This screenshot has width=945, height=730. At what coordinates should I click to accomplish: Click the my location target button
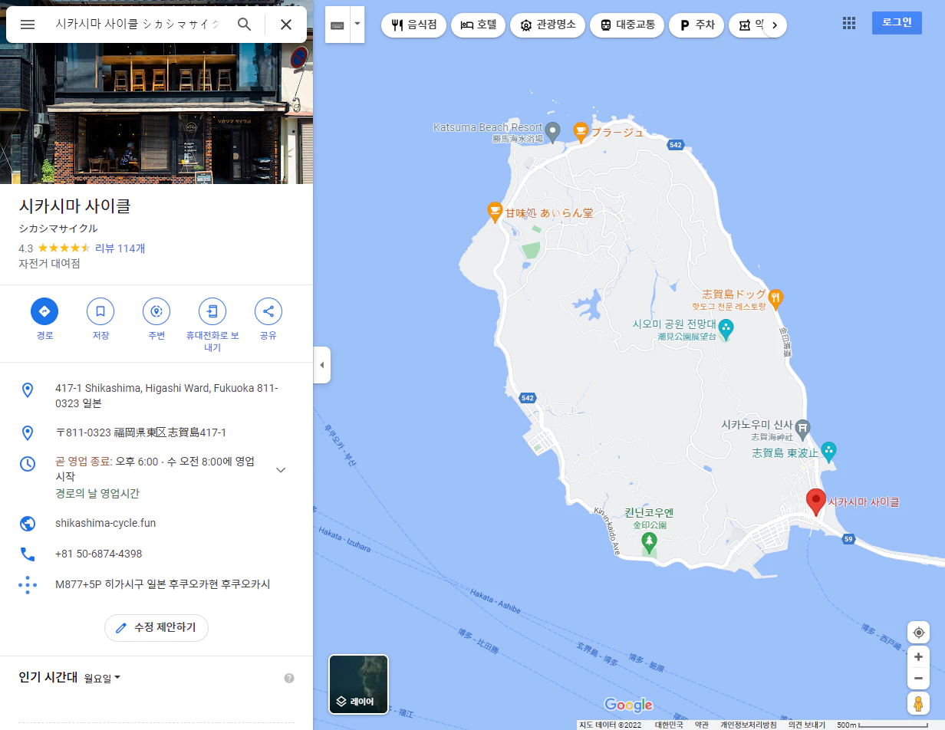[918, 633]
